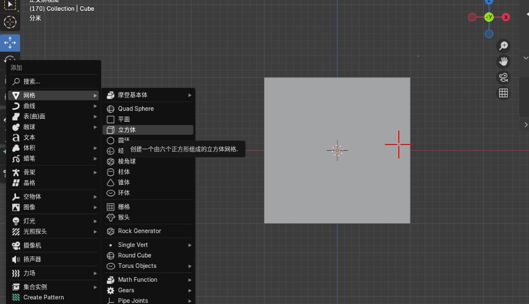Click the green Y axis gizmo circle
This screenshot has height=304, width=529.
pos(489,17)
